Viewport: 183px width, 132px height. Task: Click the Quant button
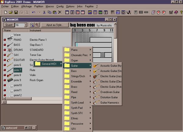click(9, 25)
